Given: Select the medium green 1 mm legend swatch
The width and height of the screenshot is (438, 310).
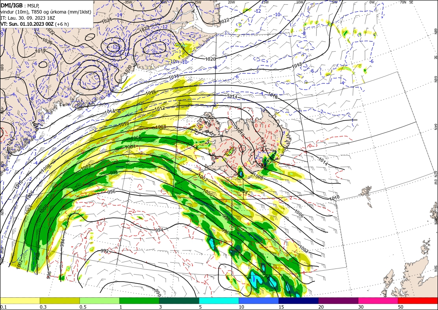Looking at the screenshot, I should 139,300.
